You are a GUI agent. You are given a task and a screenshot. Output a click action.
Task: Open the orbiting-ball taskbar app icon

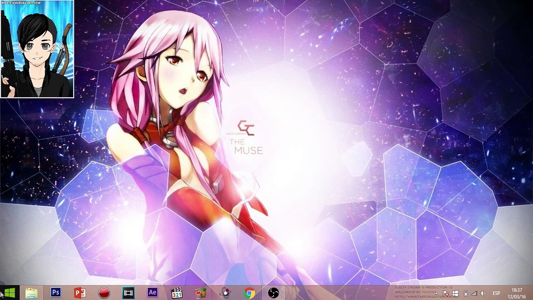pyautogui.click(x=226, y=293)
